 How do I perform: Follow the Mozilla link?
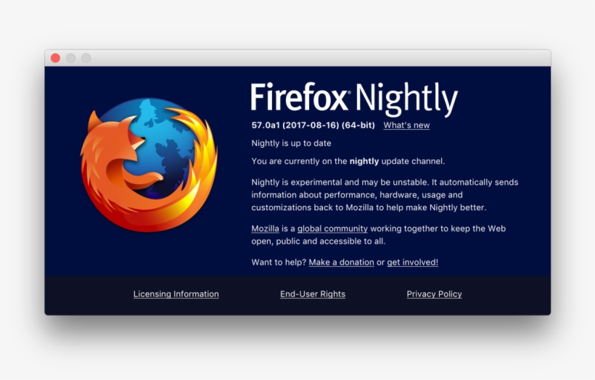(265, 228)
